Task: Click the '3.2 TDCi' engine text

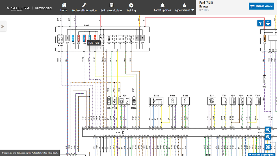Action: [204, 10]
